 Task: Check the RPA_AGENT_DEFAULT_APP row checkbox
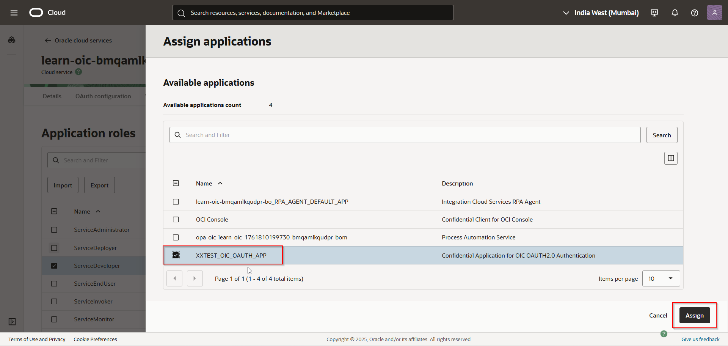tap(176, 202)
